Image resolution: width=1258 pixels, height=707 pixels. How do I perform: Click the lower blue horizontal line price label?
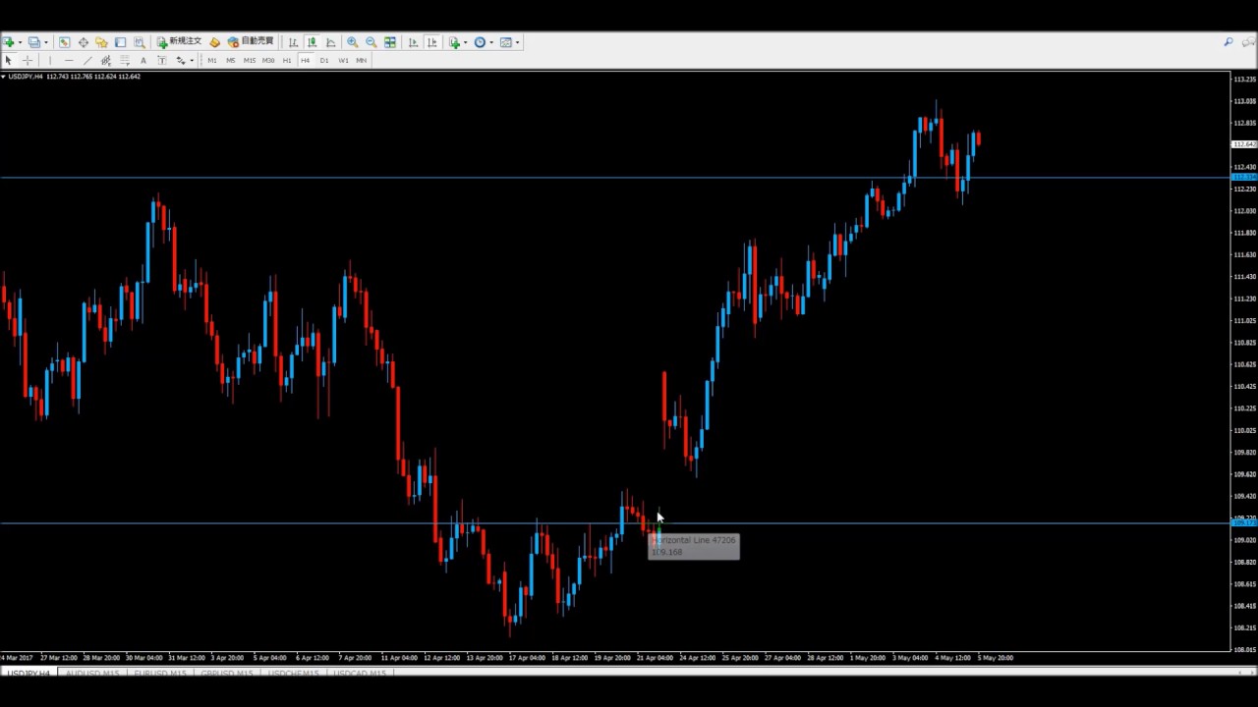point(1243,522)
